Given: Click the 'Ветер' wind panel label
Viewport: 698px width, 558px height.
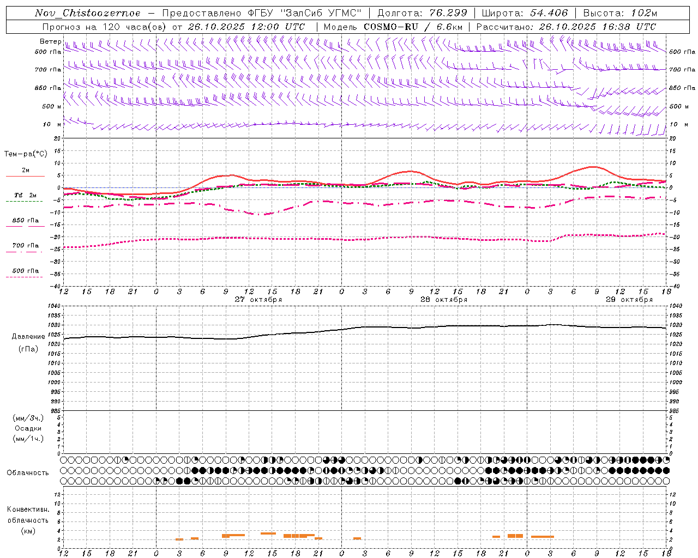Looking at the screenshot, I should pos(50,41).
